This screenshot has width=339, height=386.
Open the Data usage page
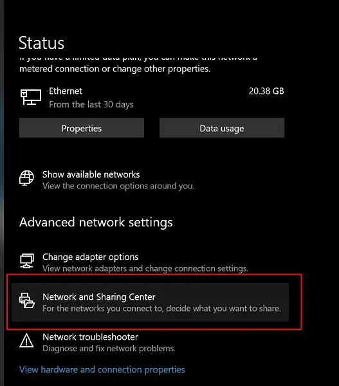coord(222,128)
